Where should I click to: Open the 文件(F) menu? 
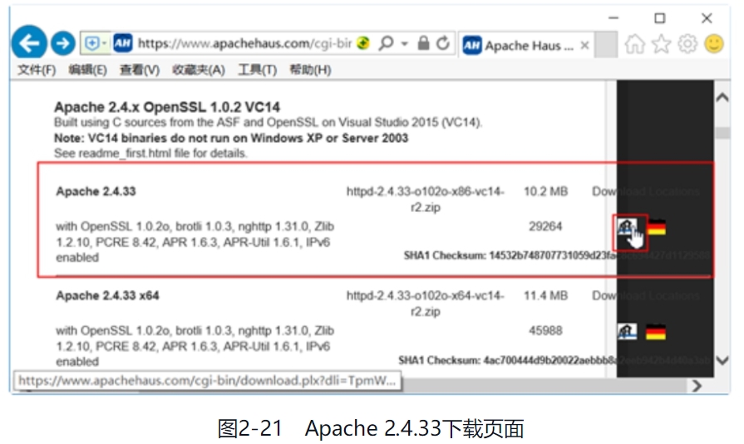[x=37, y=70]
